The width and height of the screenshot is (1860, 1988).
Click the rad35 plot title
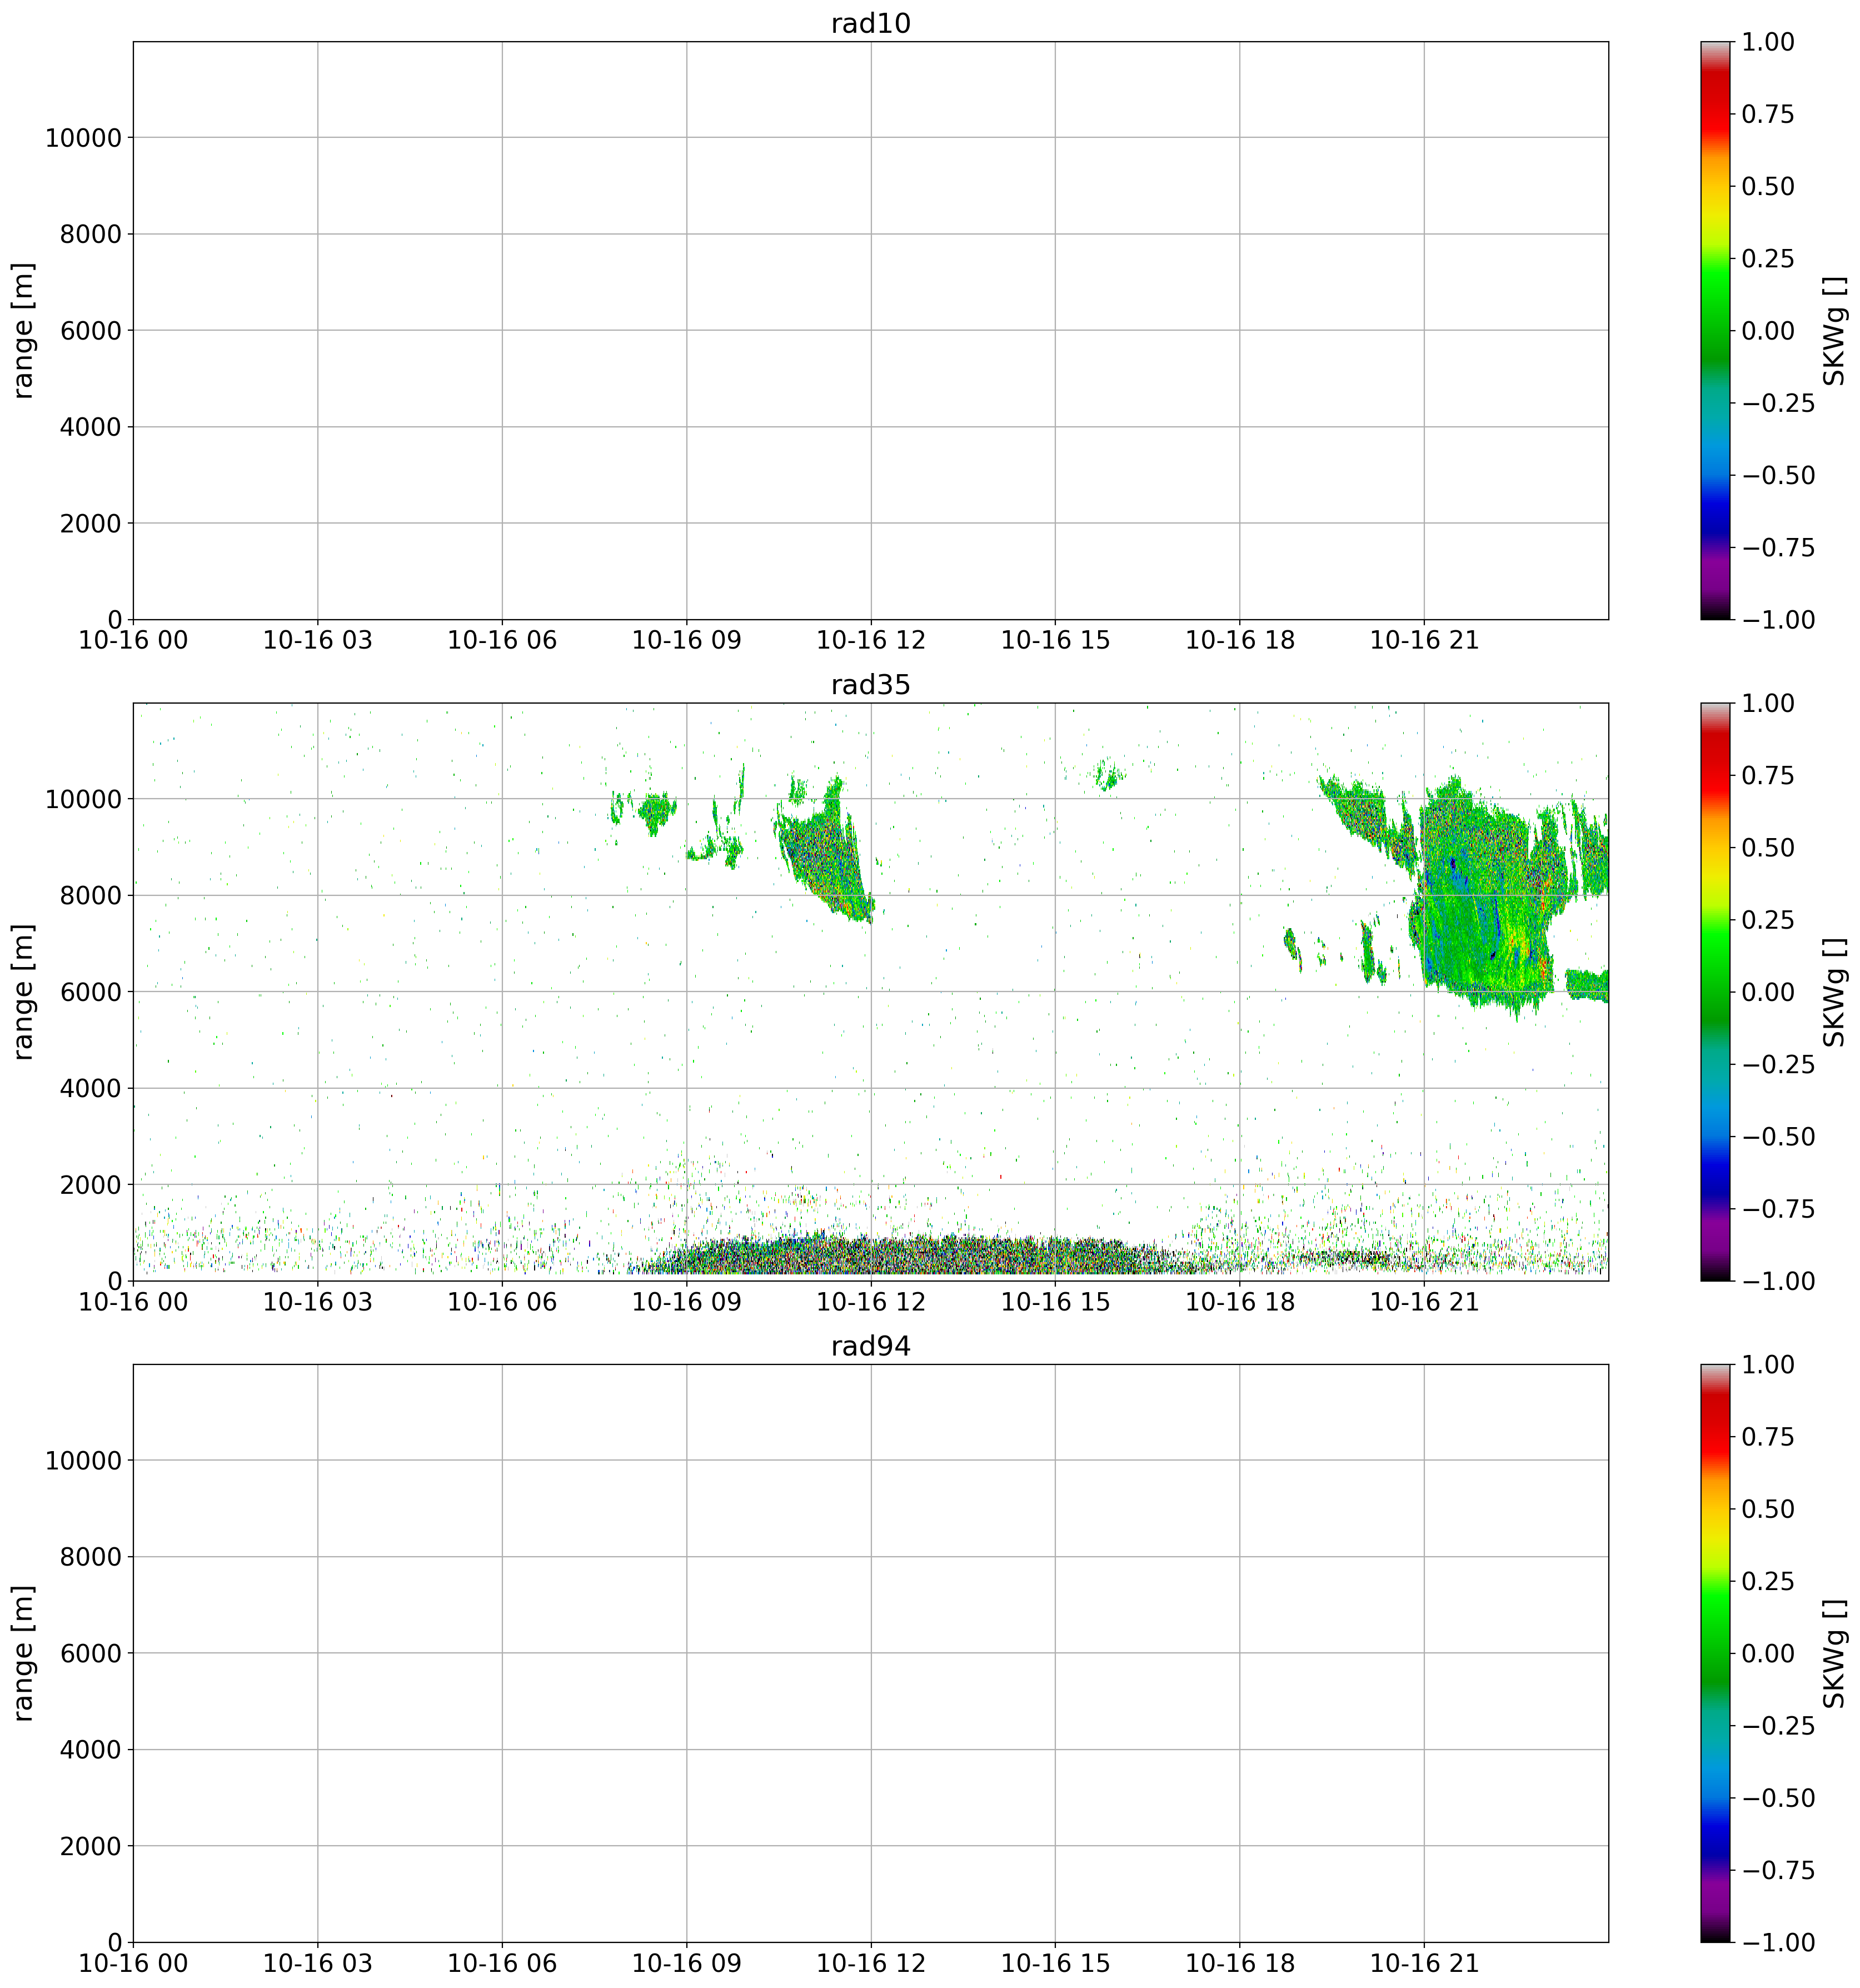coord(870,685)
